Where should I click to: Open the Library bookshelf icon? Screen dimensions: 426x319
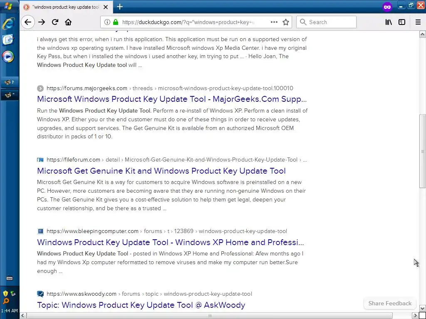click(x=389, y=22)
